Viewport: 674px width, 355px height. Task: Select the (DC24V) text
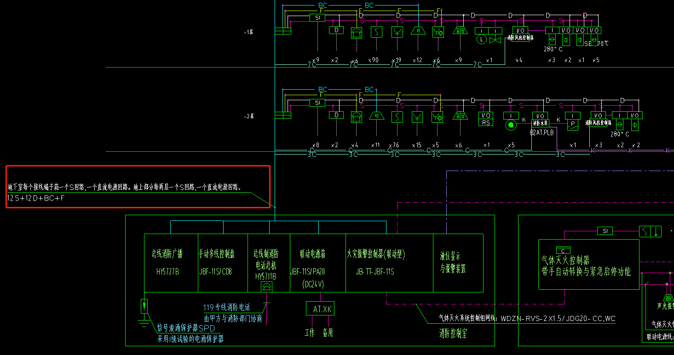314,284
